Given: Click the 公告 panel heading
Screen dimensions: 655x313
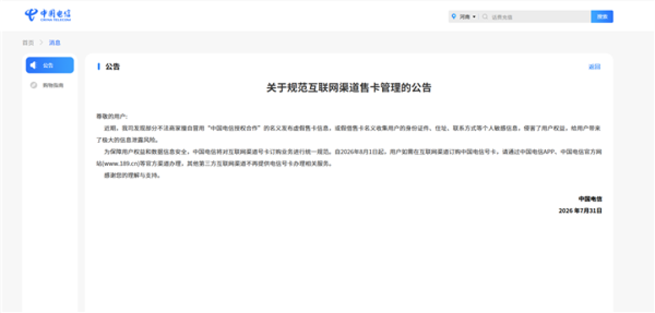Looking at the screenshot, I should (112, 67).
